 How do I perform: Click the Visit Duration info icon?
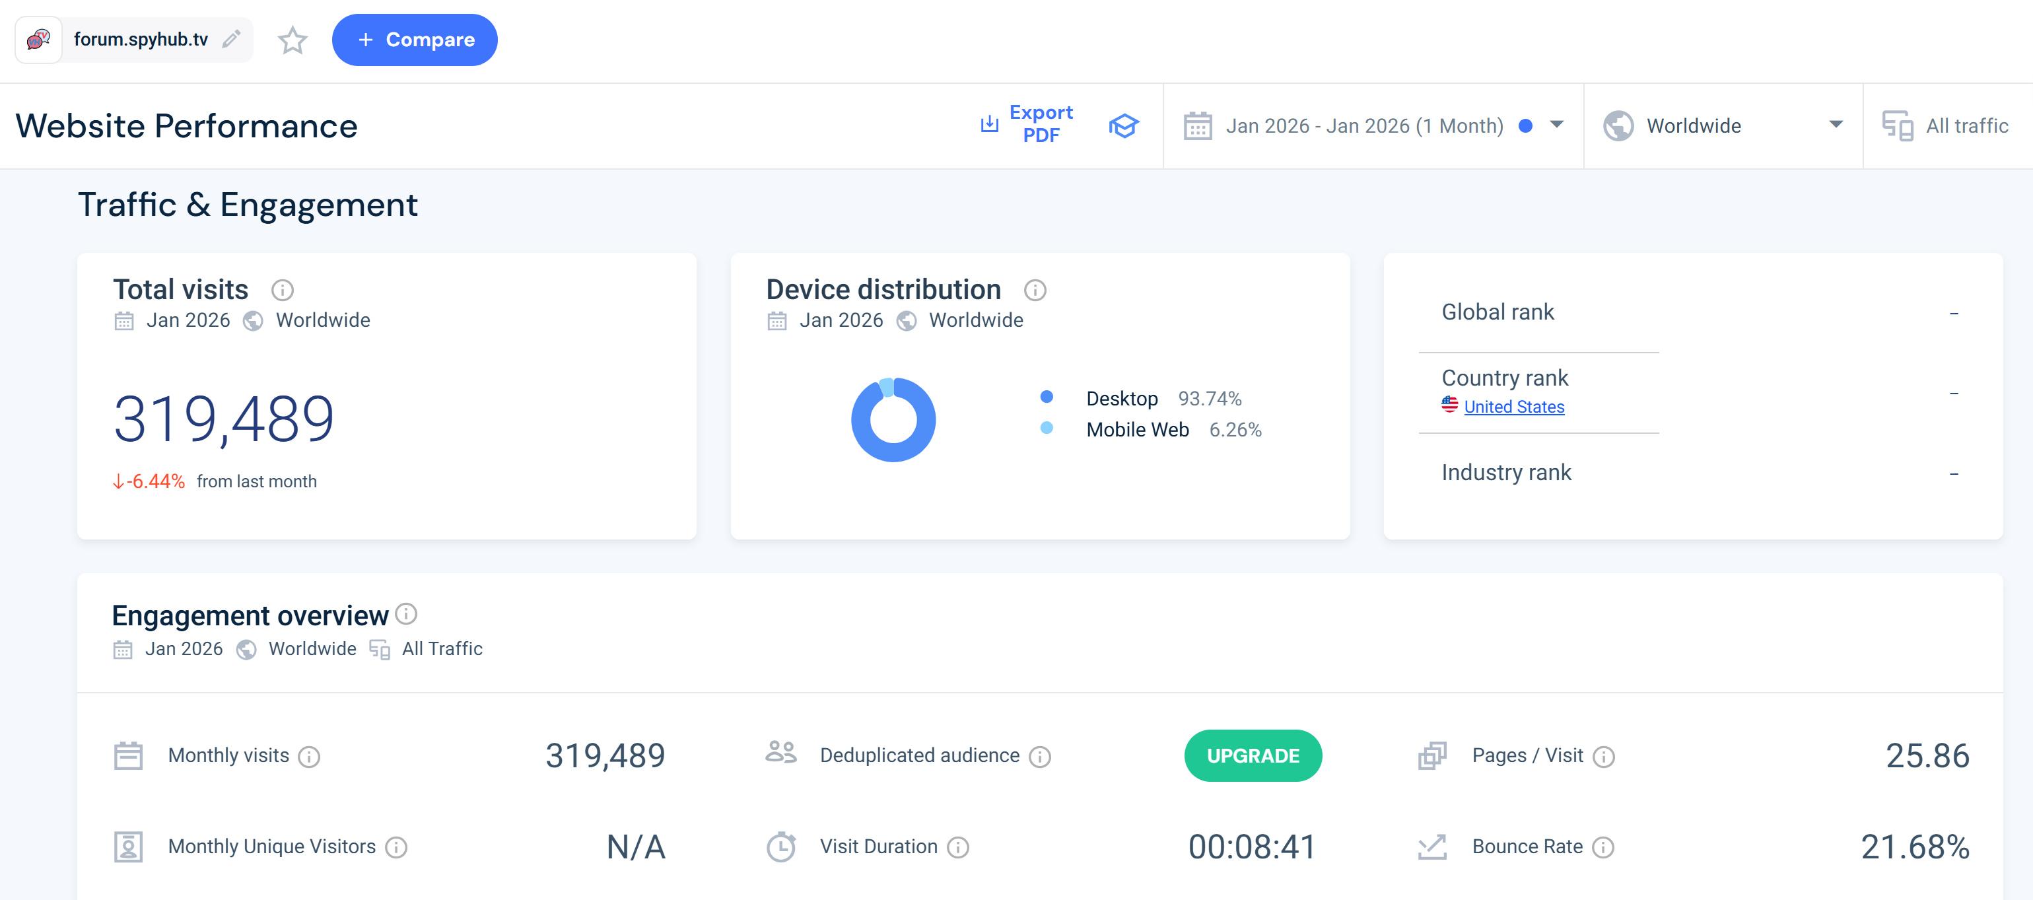click(957, 848)
